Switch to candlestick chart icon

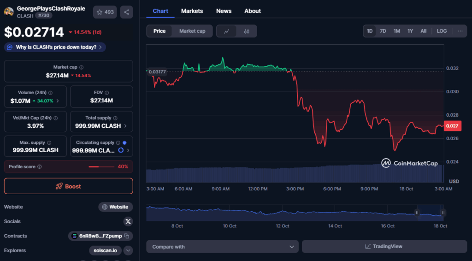coord(247,31)
